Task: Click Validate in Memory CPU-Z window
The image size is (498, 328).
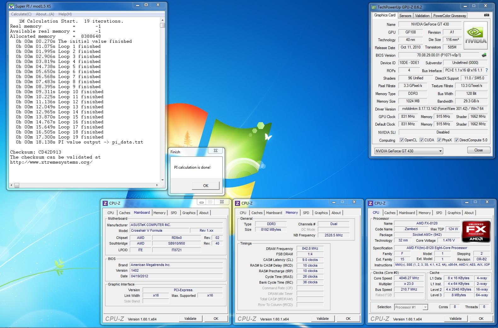Action: [323, 319]
